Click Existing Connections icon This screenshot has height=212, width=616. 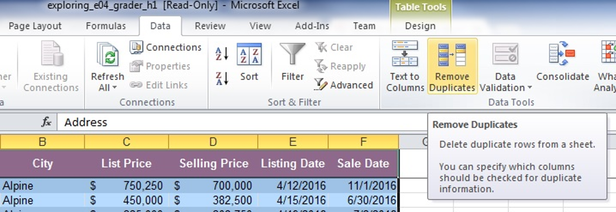[52, 53]
